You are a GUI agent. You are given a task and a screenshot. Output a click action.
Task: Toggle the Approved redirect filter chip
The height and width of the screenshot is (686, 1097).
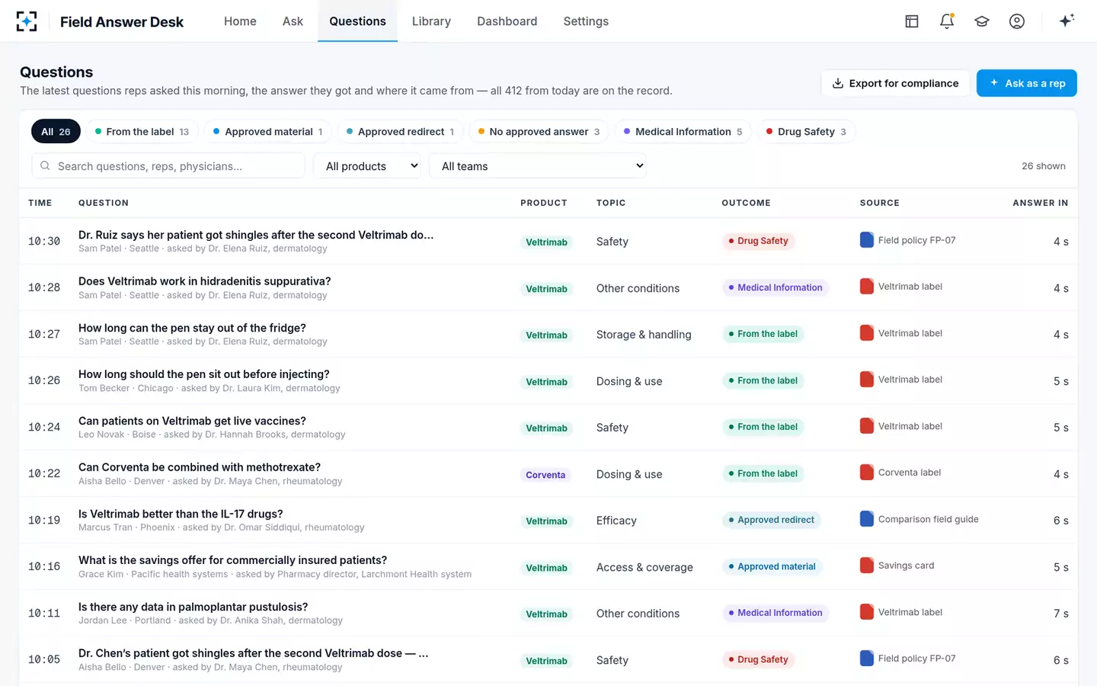pos(401,131)
